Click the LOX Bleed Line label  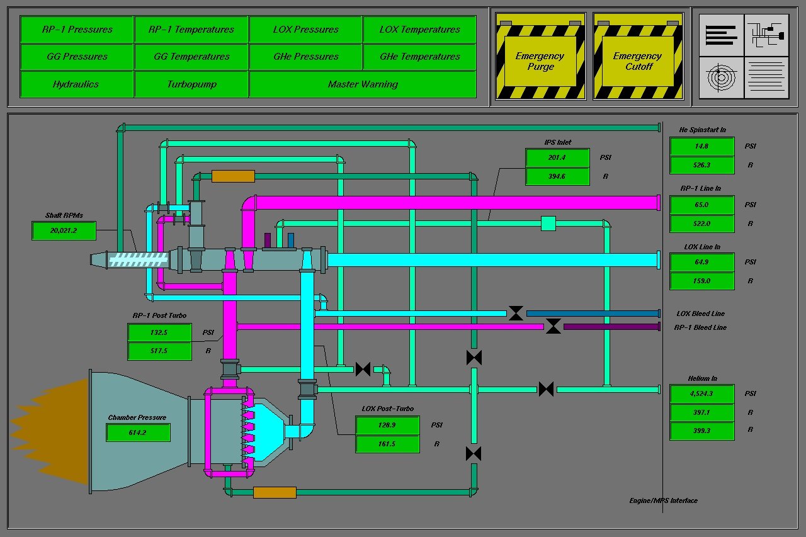point(700,314)
